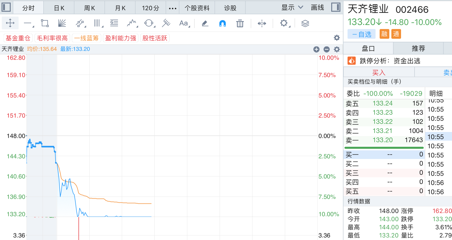This screenshot has width=452, height=240.
Task: Click the trash can delete drawings icon
Action: (x=240, y=23)
